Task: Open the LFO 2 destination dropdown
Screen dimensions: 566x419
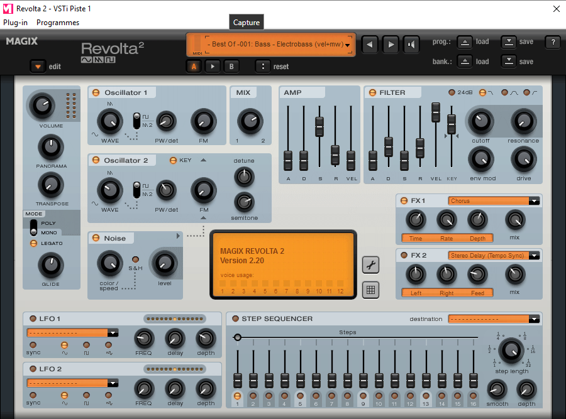Action: click(x=113, y=383)
